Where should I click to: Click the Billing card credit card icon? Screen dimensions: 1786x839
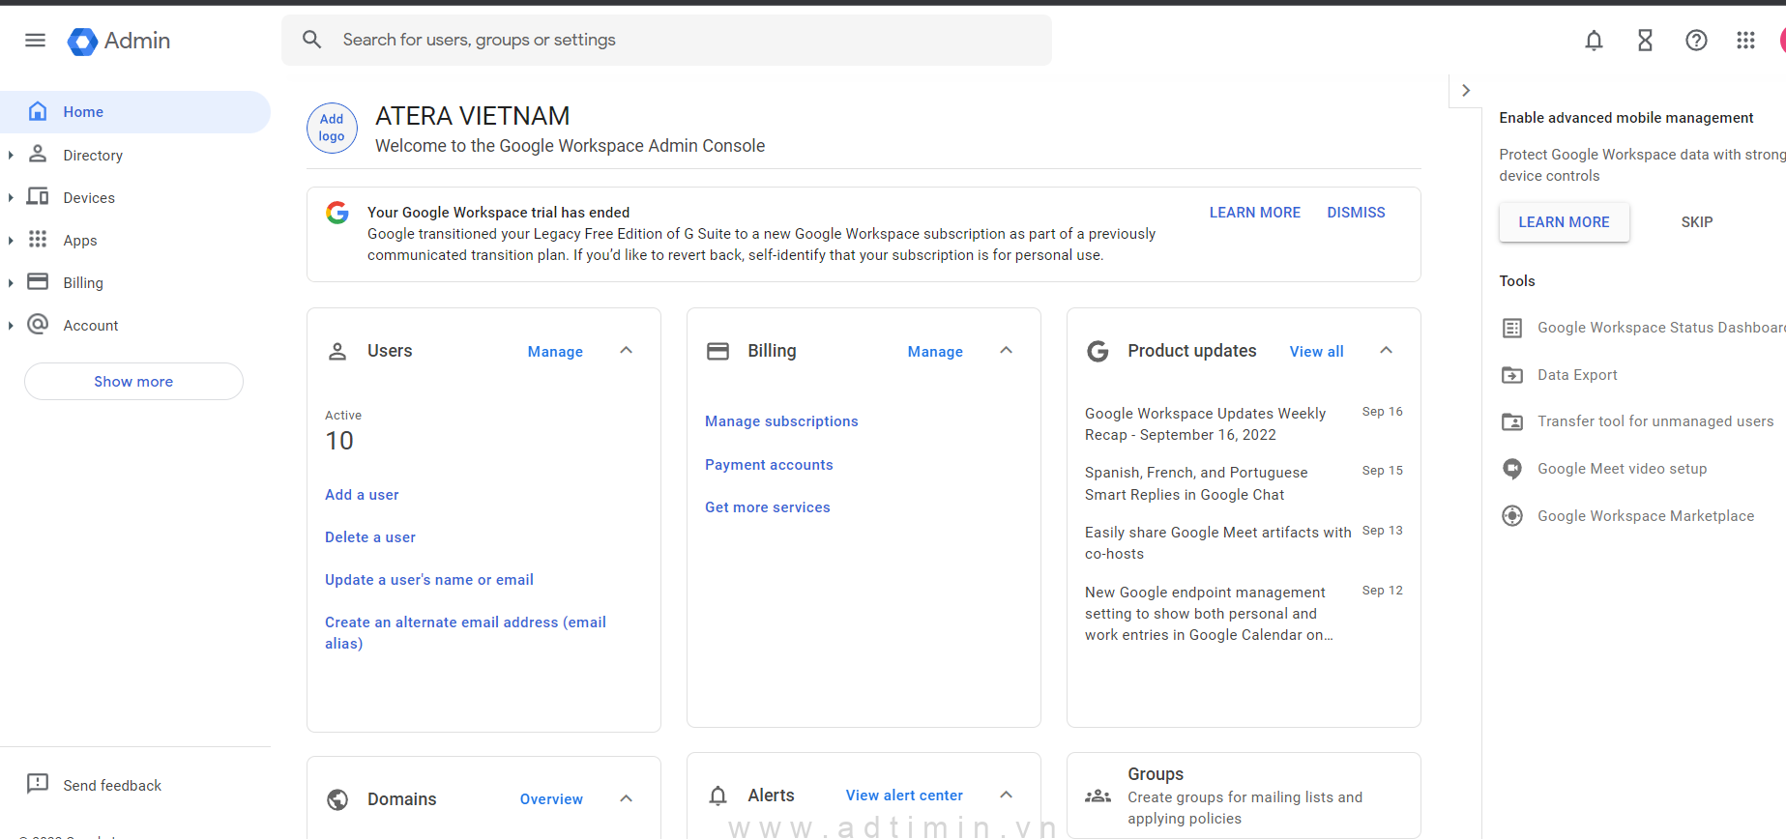[x=718, y=351]
